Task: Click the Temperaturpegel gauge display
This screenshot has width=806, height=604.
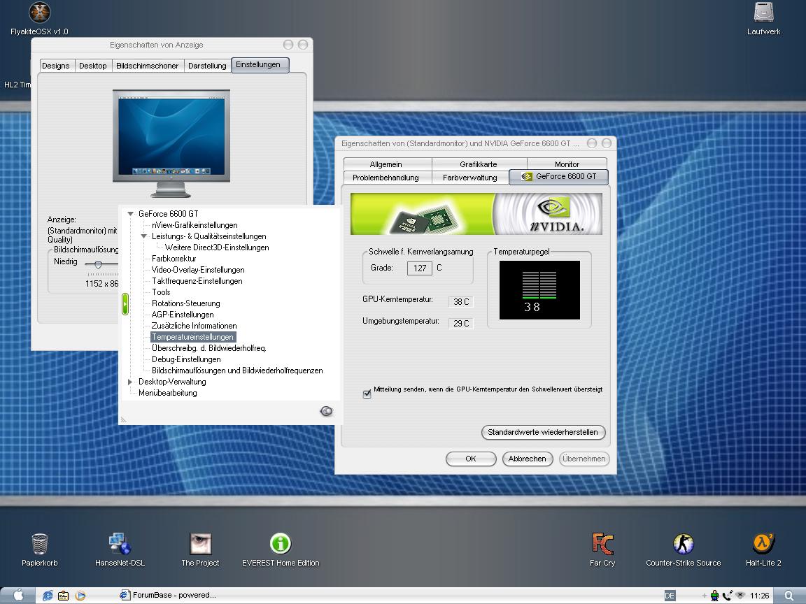Action: [x=539, y=289]
